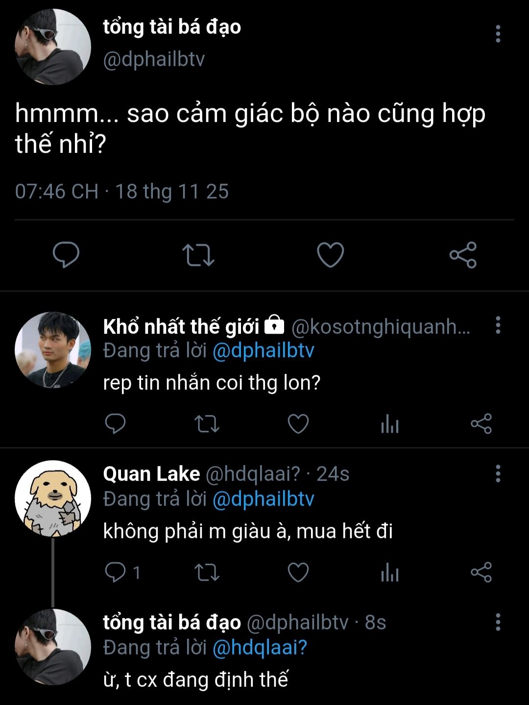Image resolution: width=529 pixels, height=705 pixels.
Task: Open @dphailbtv mention link in Quan Lake's reply
Action: (x=263, y=499)
